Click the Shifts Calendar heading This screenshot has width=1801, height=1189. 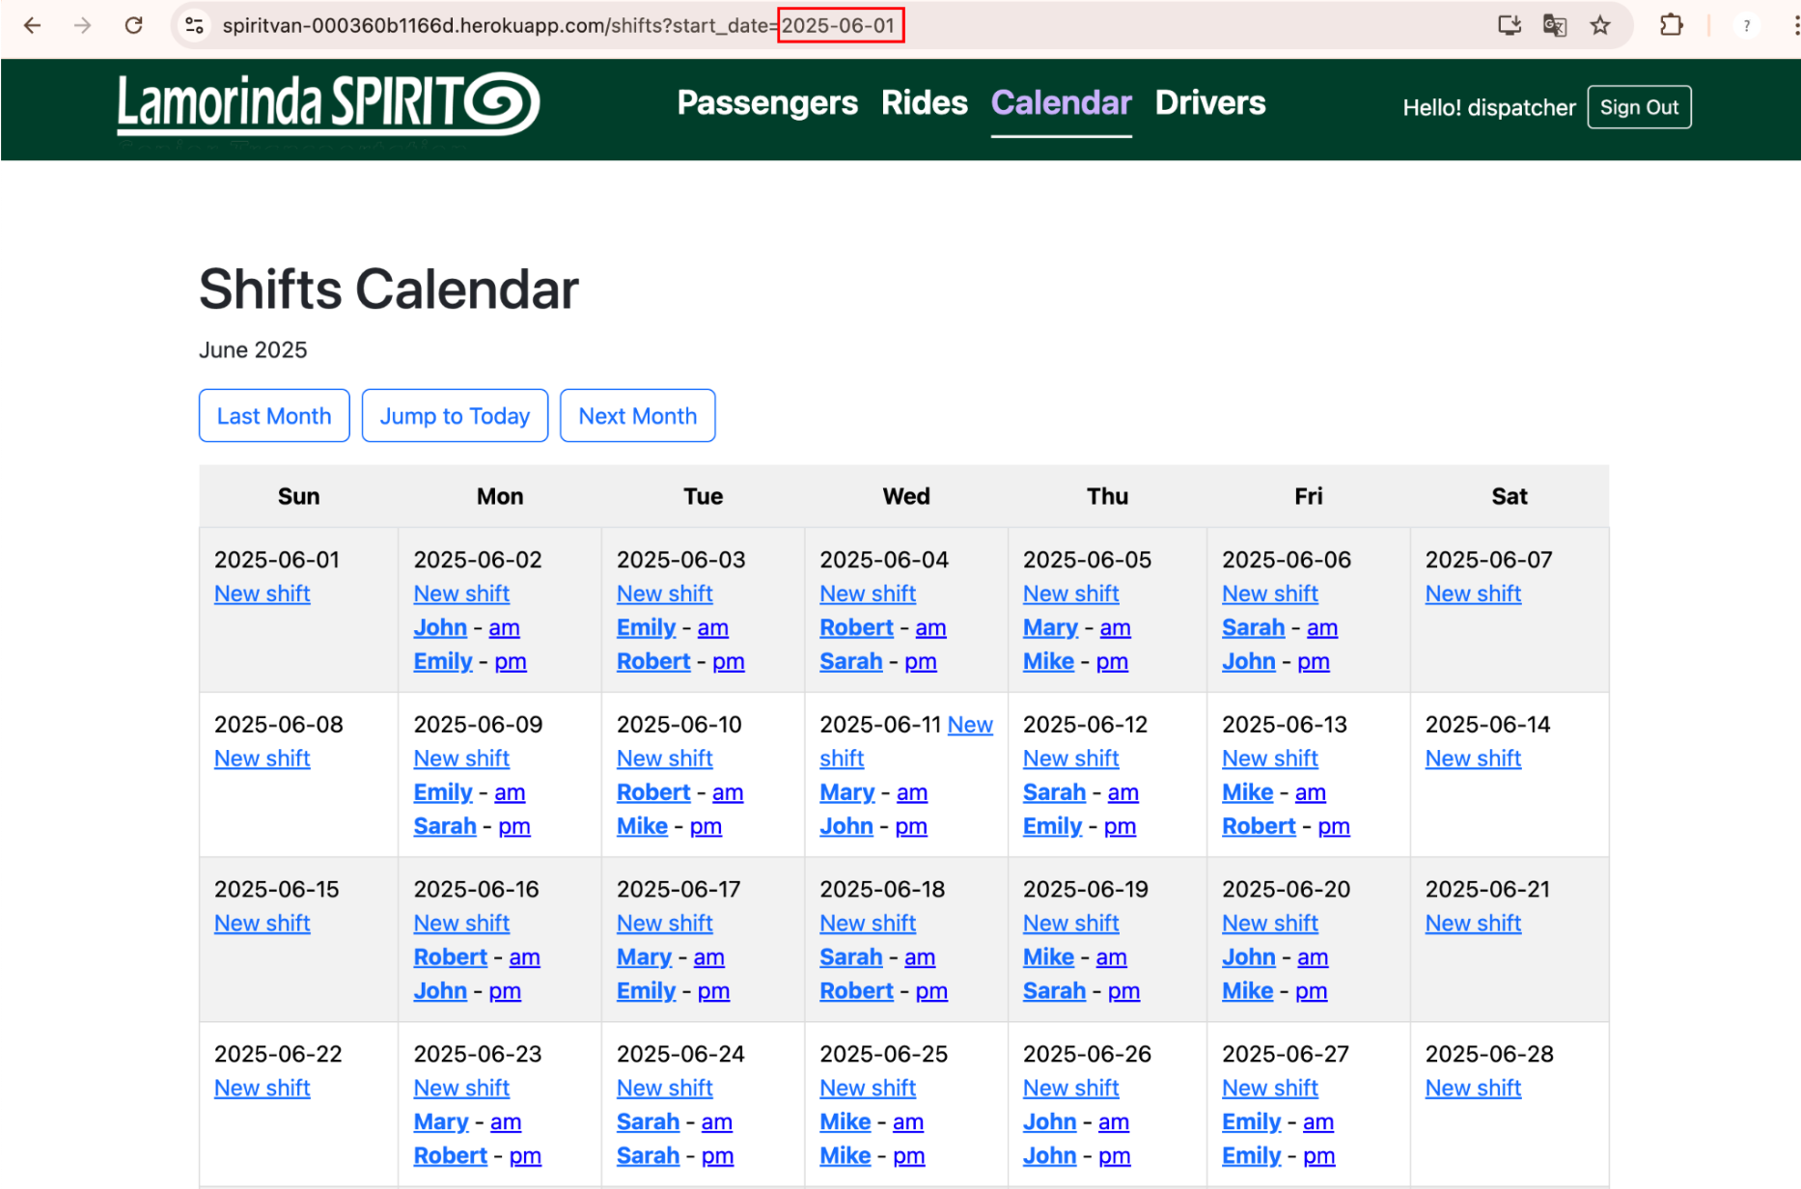click(388, 290)
